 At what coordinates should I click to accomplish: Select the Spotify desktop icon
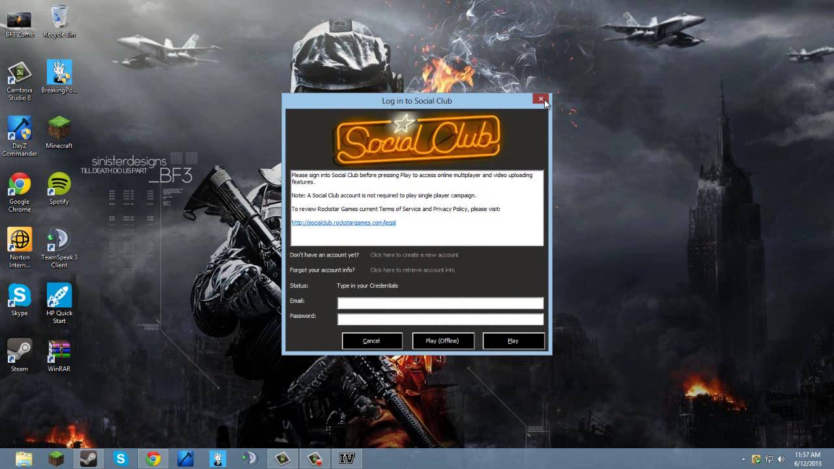click(x=59, y=189)
